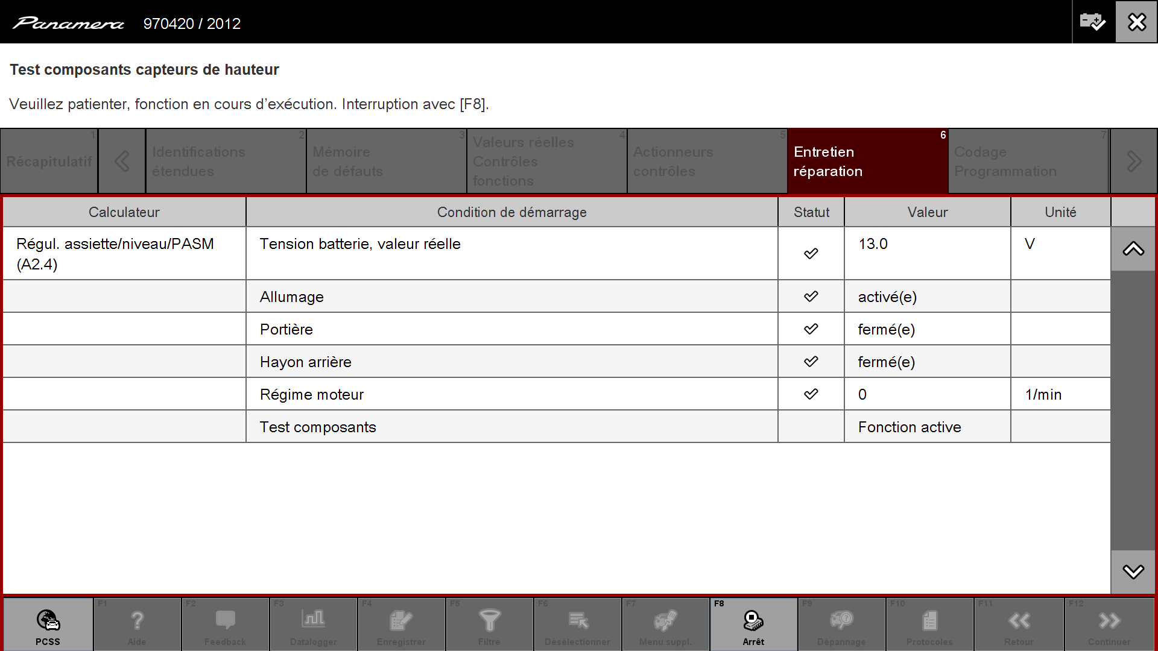Viewport: 1158px width, 651px height.
Task: Show next tabs with right chevron
Action: pyautogui.click(x=1134, y=161)
